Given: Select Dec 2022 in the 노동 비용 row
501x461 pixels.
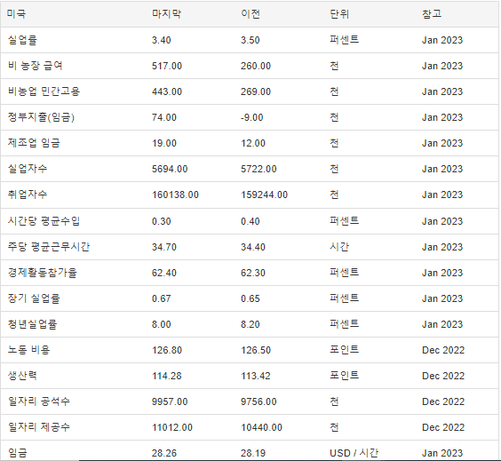Looking at the screenshot, I should click(x=443, y=350).
